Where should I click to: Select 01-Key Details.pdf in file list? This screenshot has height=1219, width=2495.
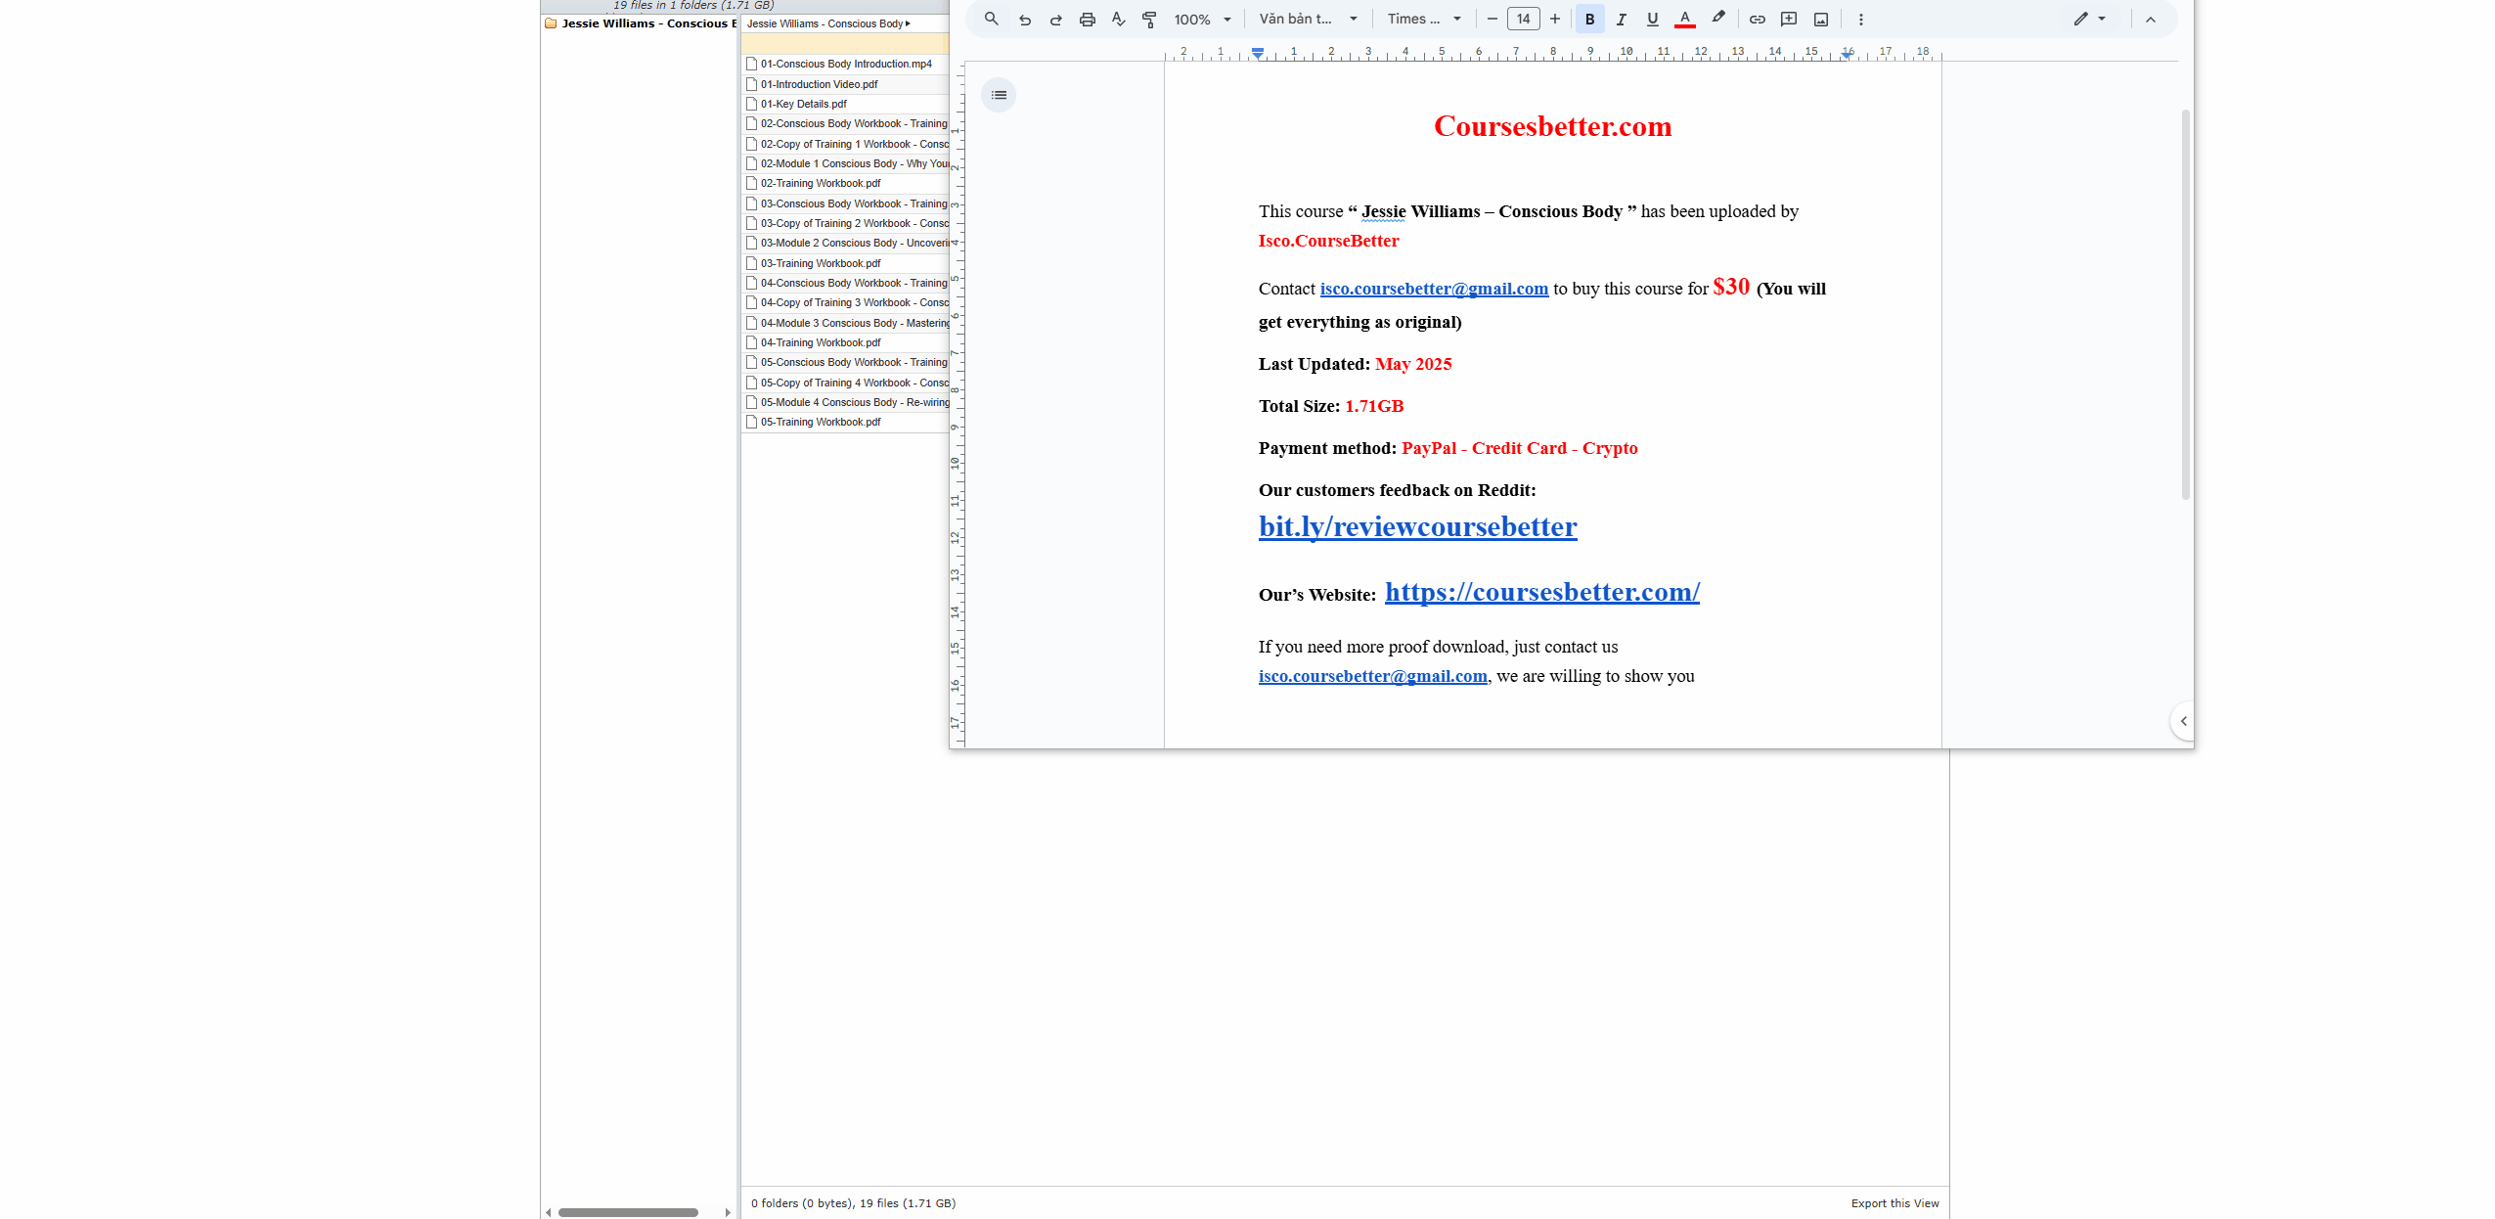pos(803,104)
